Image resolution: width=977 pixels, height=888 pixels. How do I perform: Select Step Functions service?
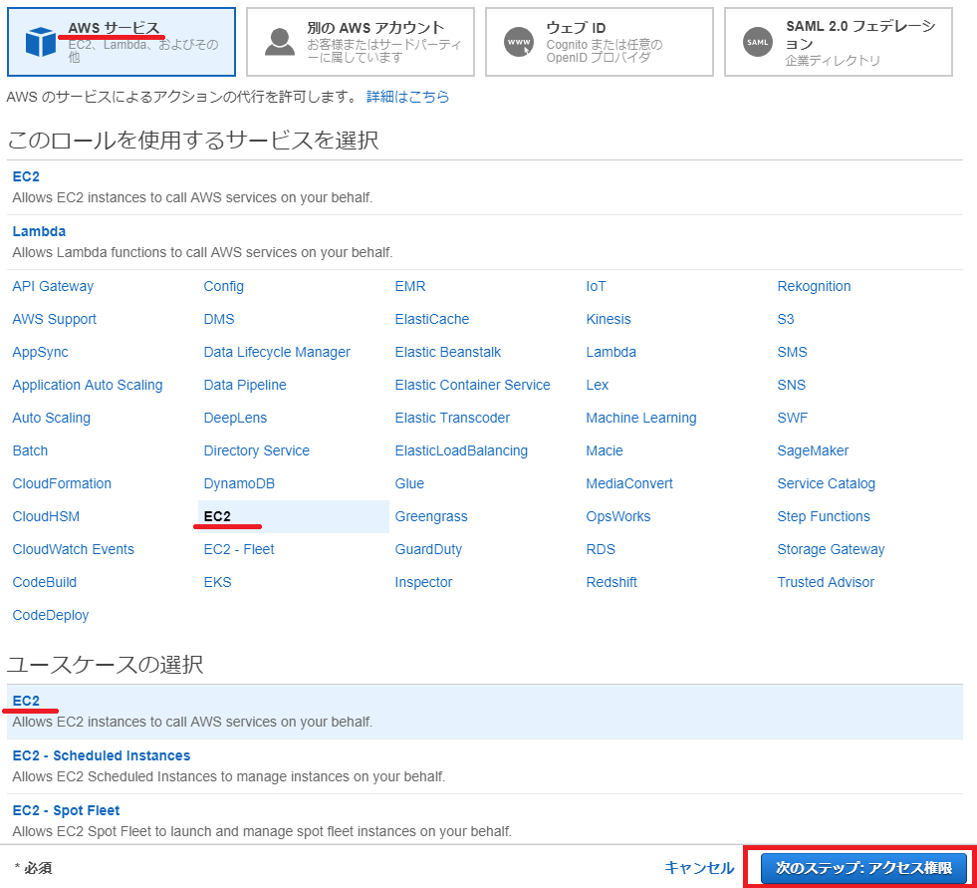point(823,516)
